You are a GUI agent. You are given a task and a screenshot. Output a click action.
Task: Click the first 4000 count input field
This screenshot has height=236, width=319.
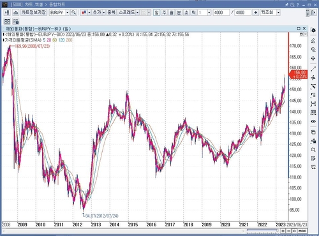pos(221,13)
